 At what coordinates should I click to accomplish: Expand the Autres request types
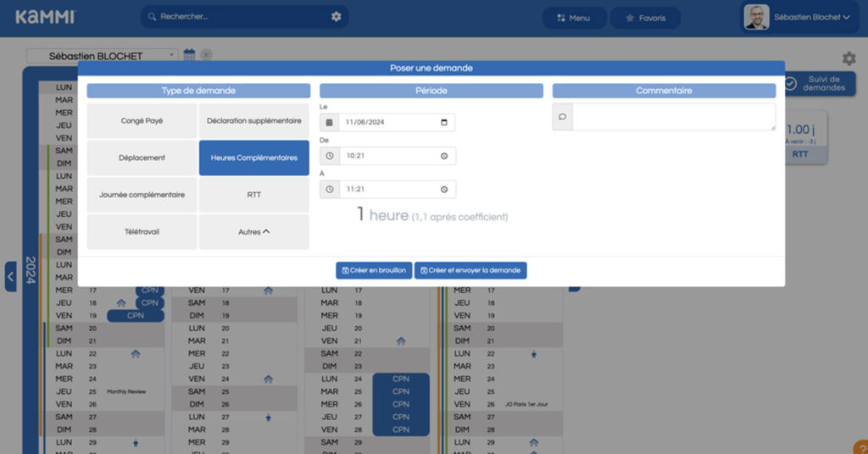(253, 231)
